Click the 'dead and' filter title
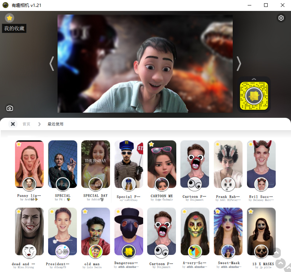This screenshot has width=291, height=272. (23, 264)
